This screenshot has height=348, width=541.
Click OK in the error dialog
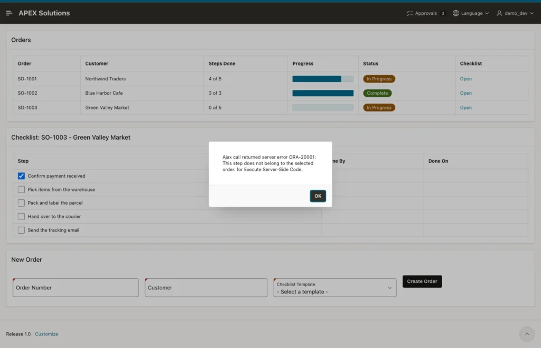click(x=318, y=196)
